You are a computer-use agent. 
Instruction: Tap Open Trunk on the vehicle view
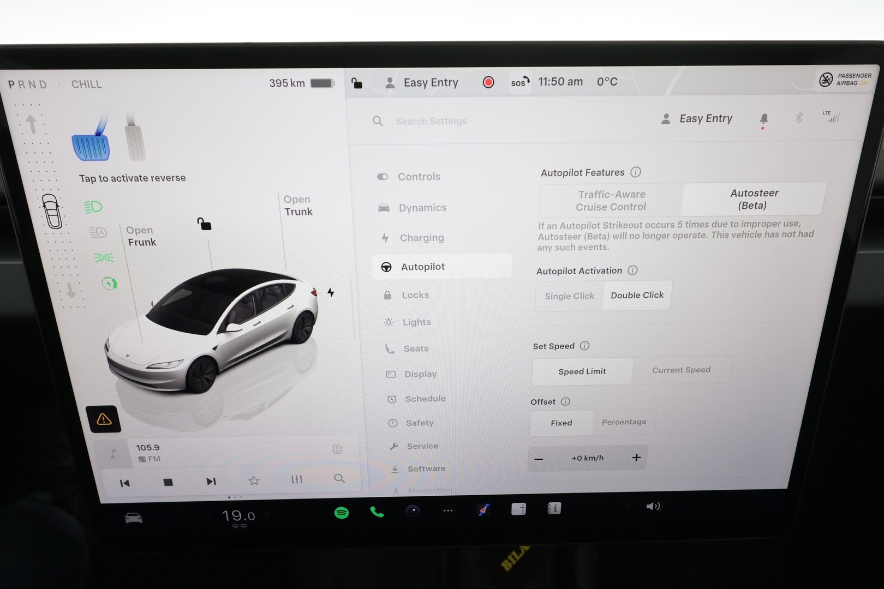pyautogui.click(x=297, y=206)
